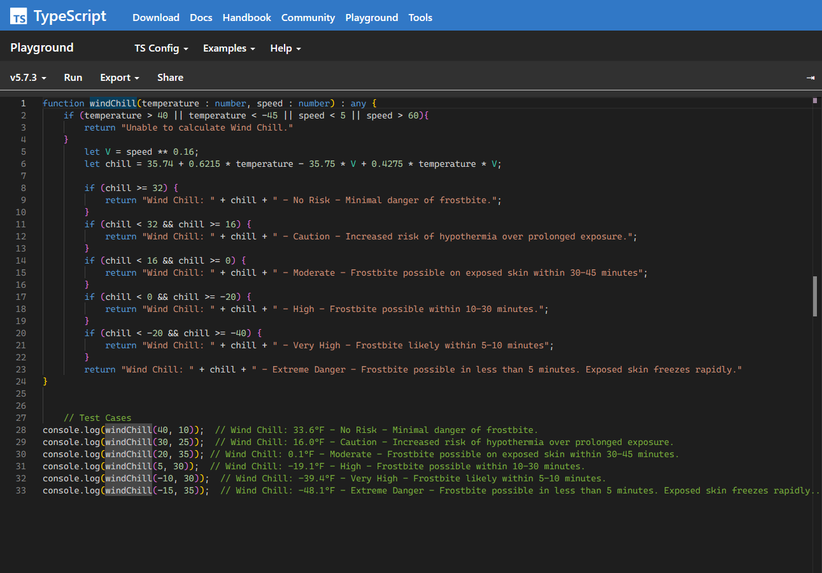Open the Help dropdown

(x=285, y=48)
